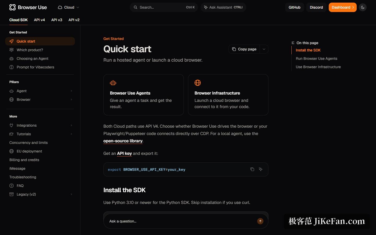Open the Discord link

point(316,7)
